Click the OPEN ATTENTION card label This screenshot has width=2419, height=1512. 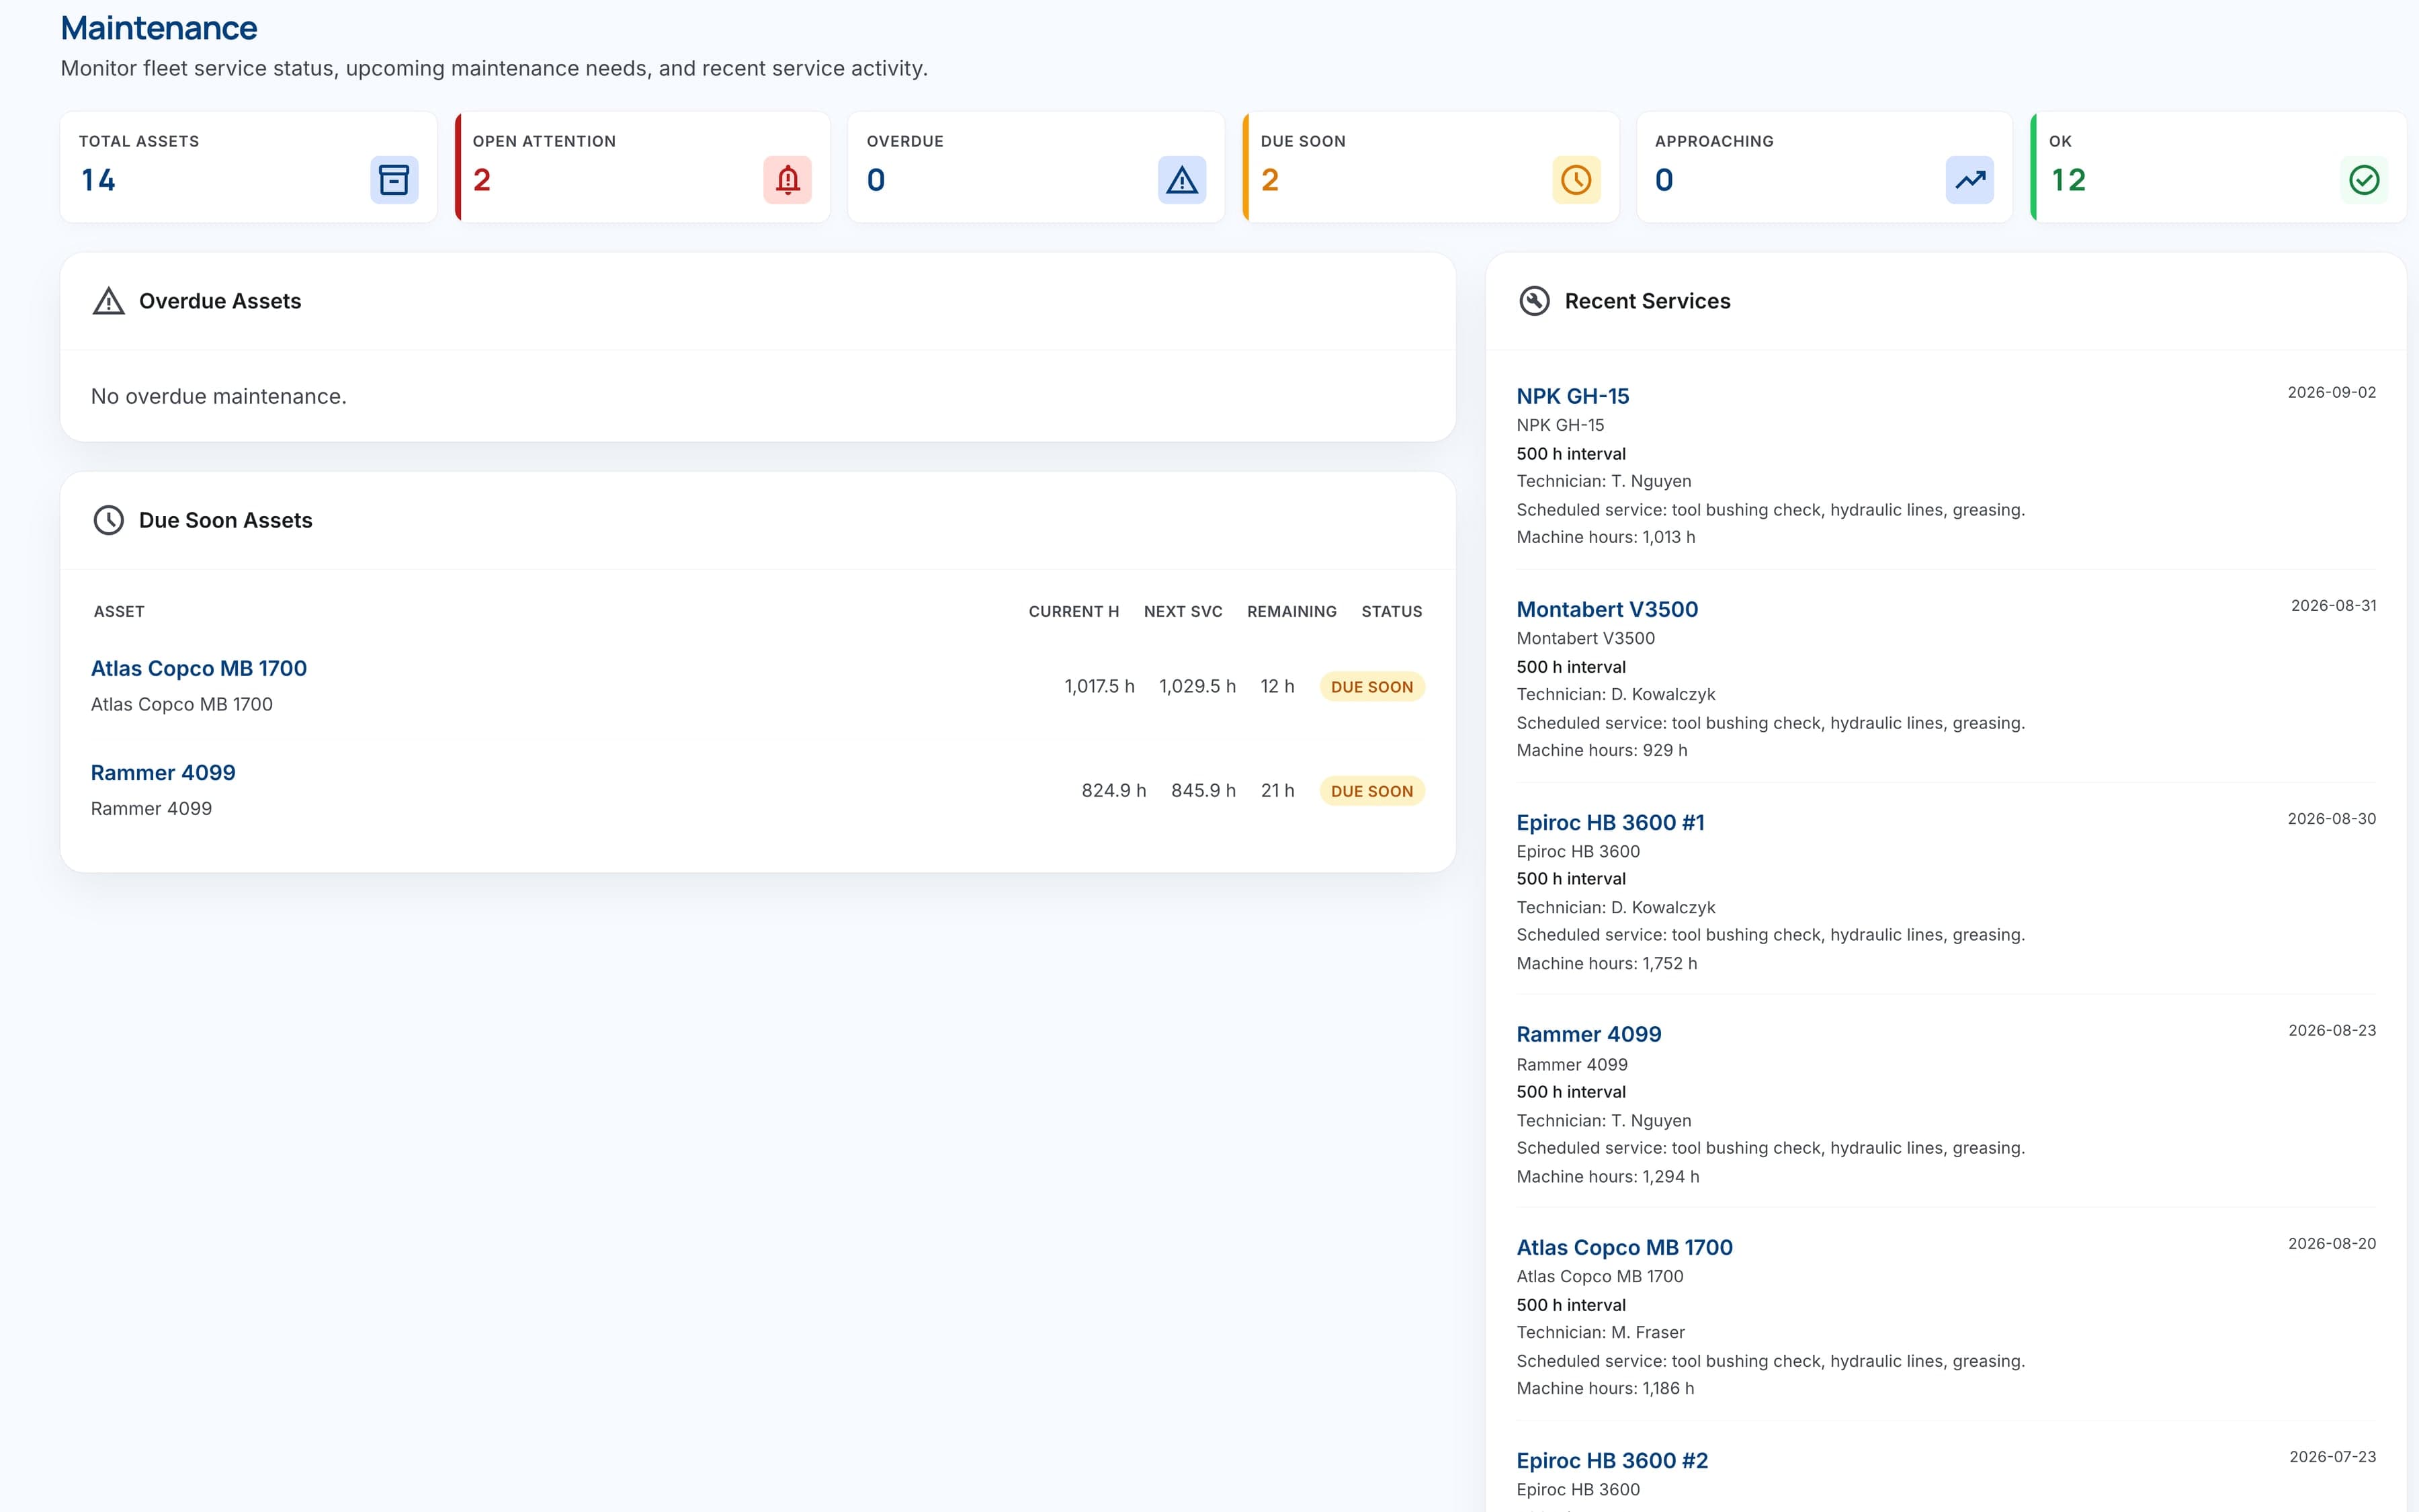click(544, 141)
